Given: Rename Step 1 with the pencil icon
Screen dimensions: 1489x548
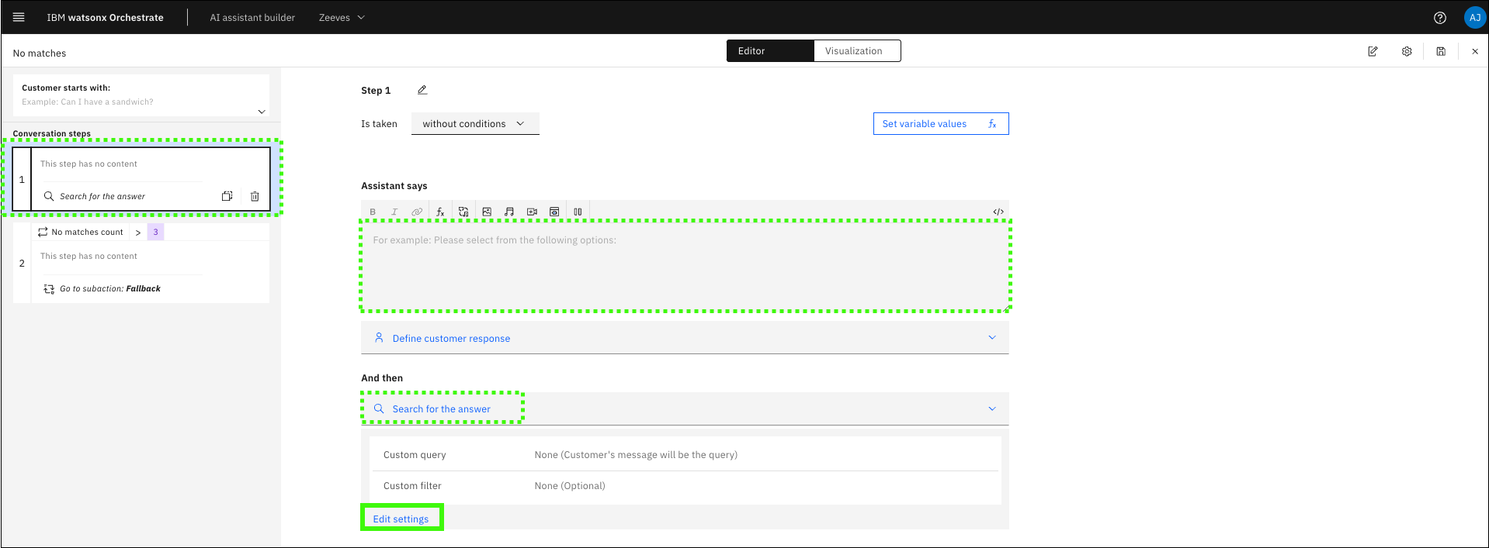Looking at the screenshot, I should pos(422,90).
